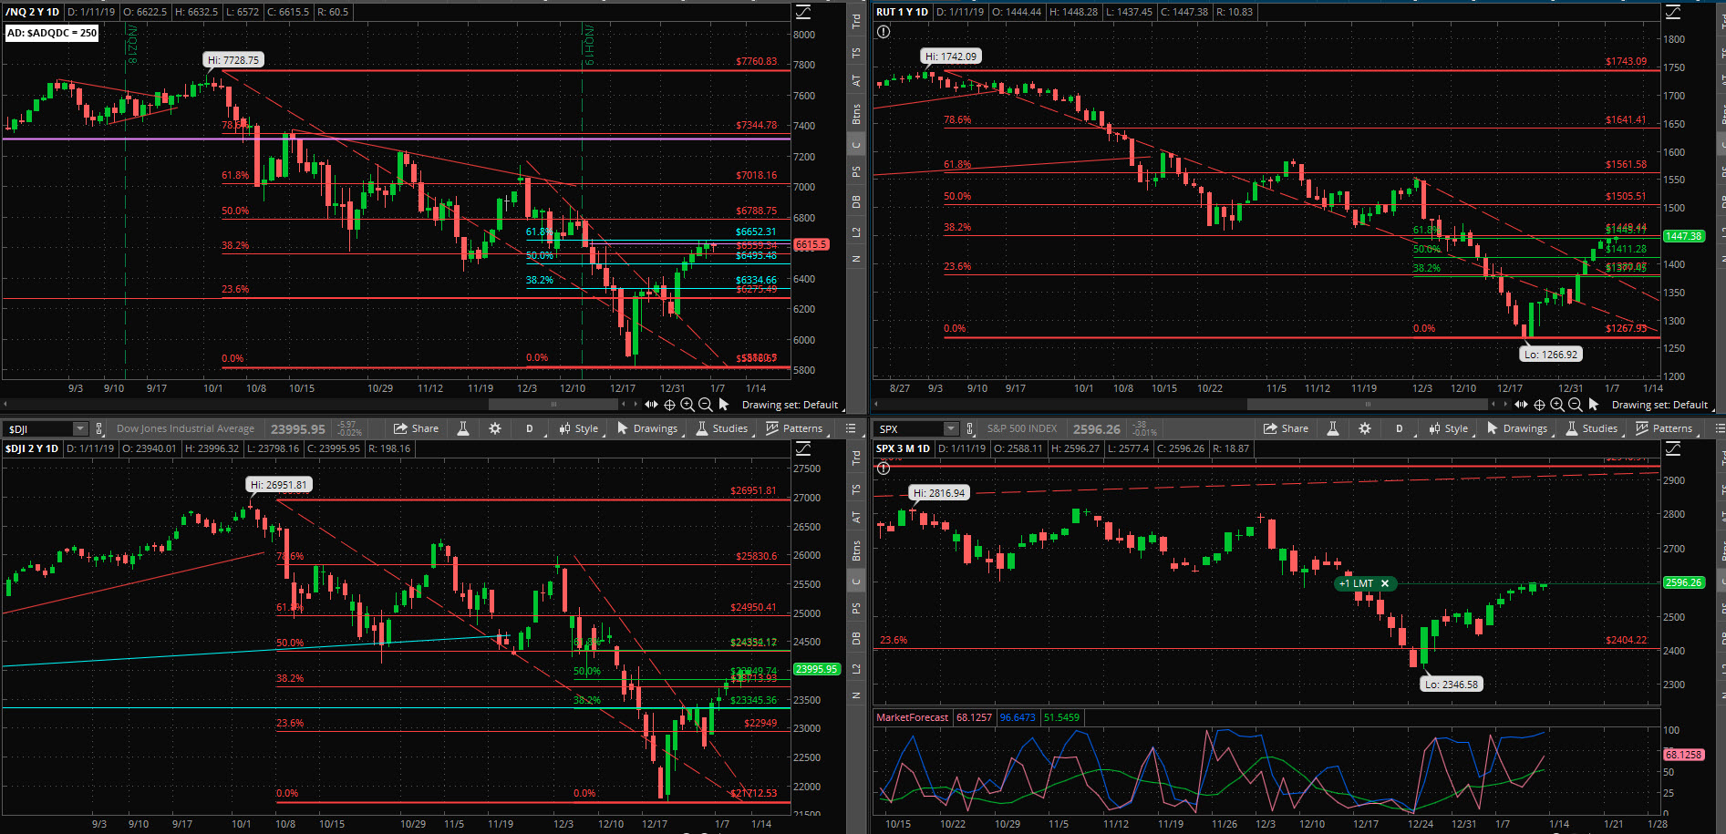Screen dimensions: 1726x834
Task: Open Patterns in the $DJI toolbar
Action: click(x=797, y=428)
